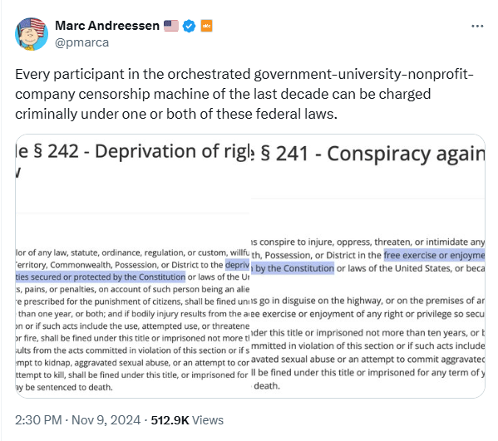
Task: Click the orange a16z affiliation badge
Action: point(206,26)
